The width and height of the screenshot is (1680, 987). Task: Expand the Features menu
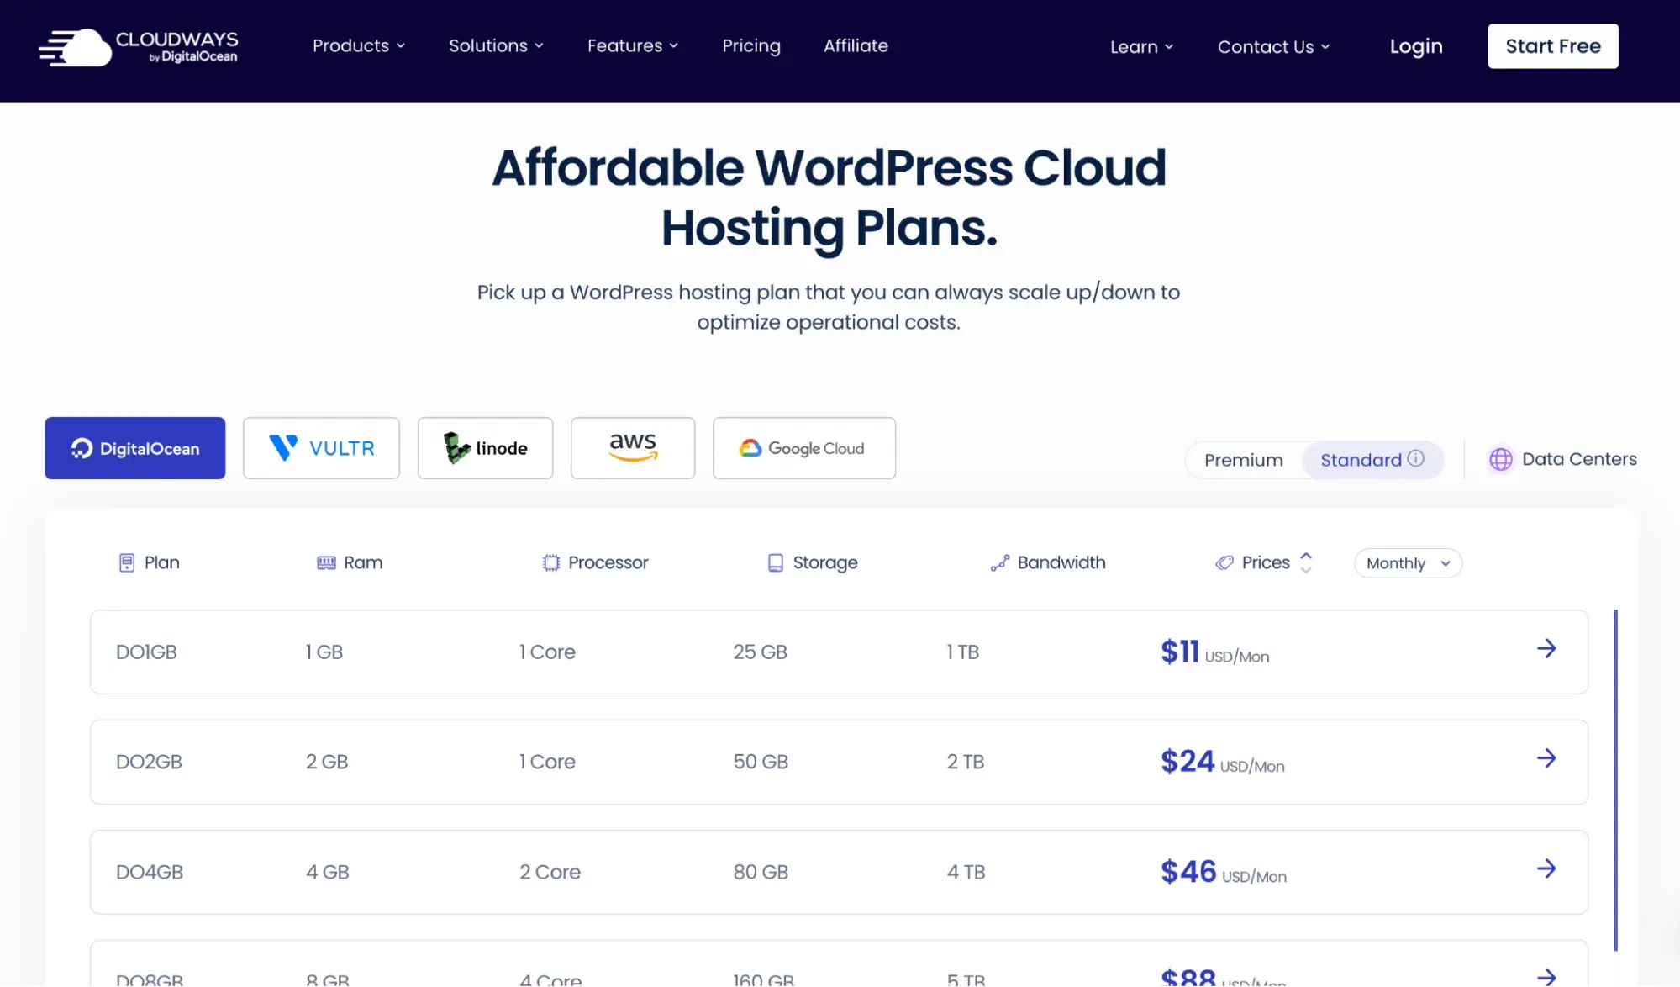pyautogui.click(x=633, y=45)
